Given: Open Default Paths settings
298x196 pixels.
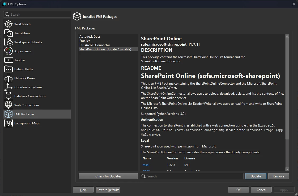Looking at the screenshot, I should [x=37, y=69].
